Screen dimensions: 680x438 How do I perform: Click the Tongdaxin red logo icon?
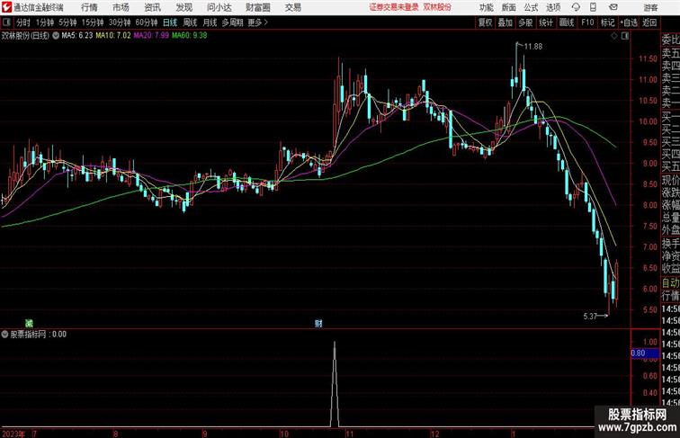6,7
